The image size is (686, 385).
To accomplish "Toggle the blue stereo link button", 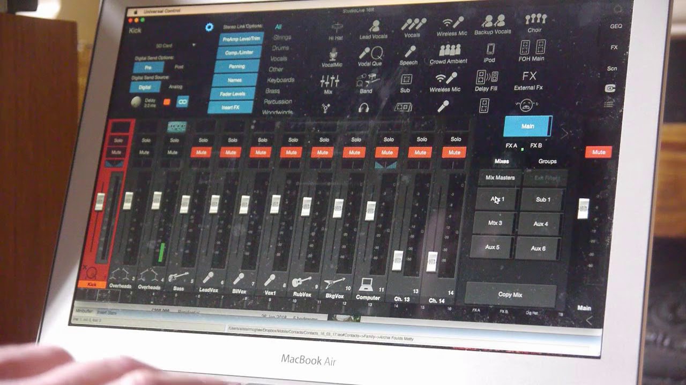I will pos(183,101).
